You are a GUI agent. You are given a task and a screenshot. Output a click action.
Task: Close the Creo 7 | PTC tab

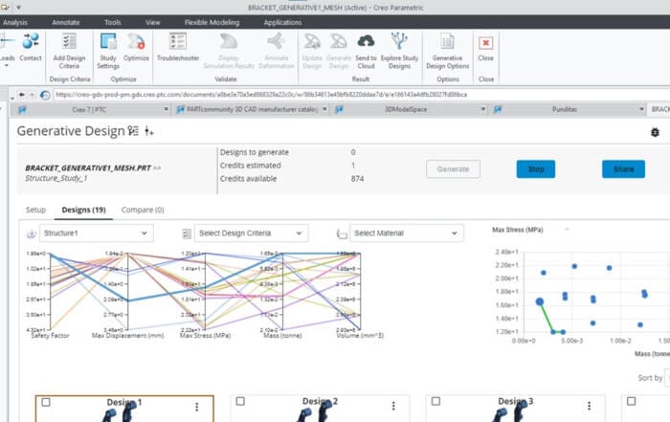[167, 110]
